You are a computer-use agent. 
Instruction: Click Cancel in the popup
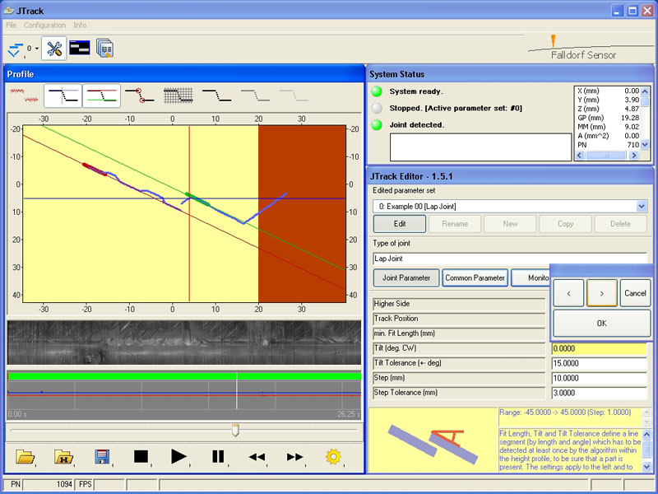635,293
